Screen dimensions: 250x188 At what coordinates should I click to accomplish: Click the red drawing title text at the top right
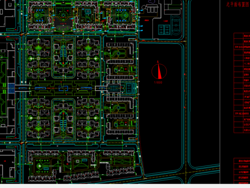[238, 4]
